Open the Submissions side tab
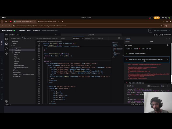172x129 pixels. [2, 60]
